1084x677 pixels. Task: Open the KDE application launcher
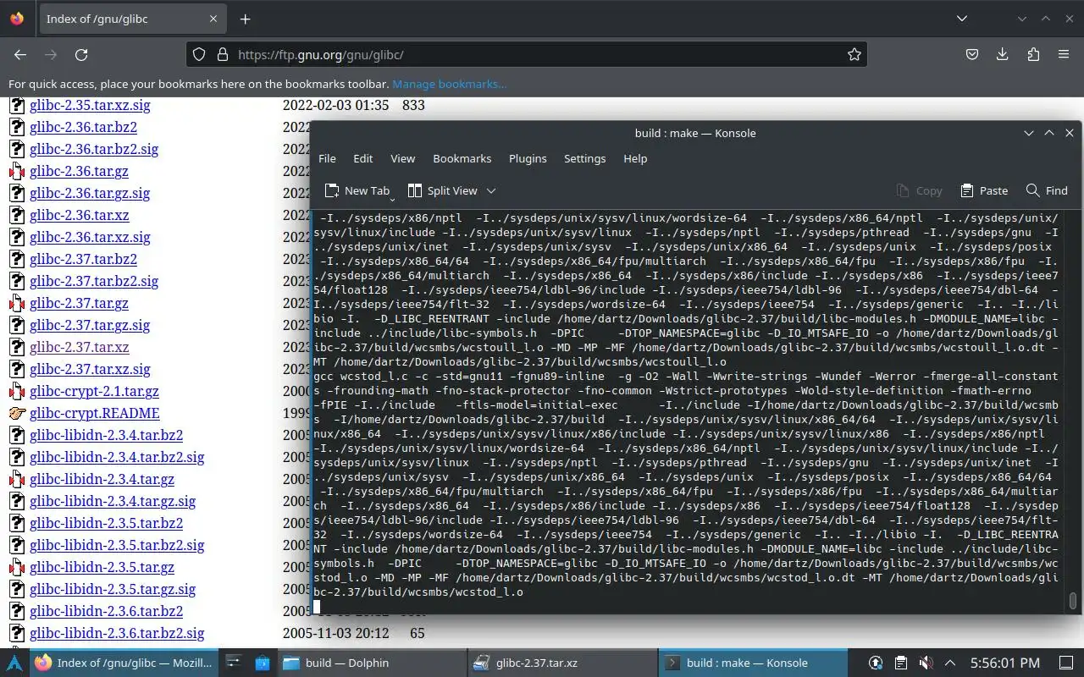[14, 663]
